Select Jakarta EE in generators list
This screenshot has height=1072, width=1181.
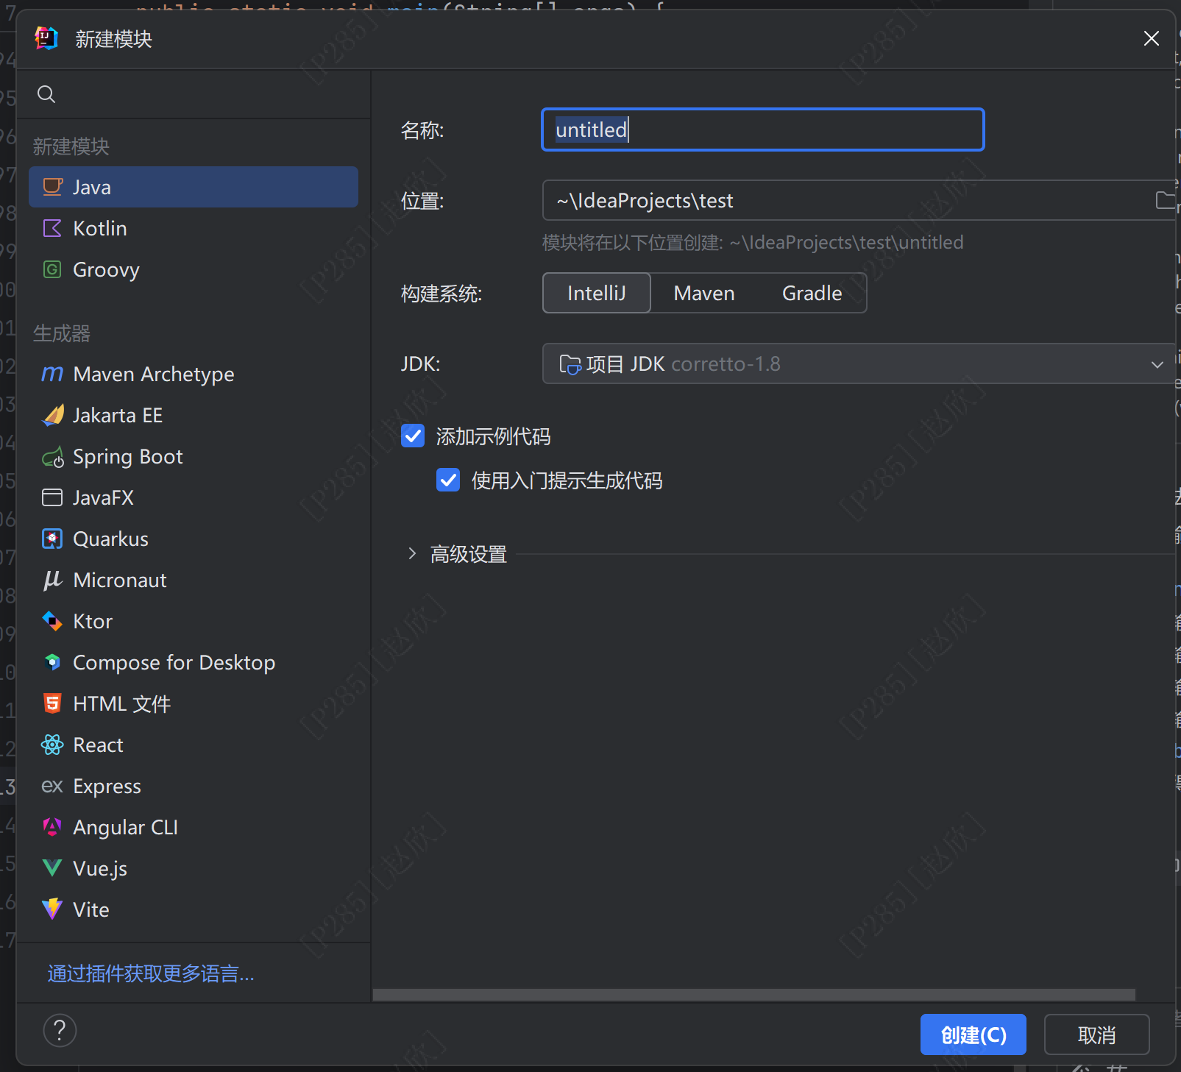point(194,415)
